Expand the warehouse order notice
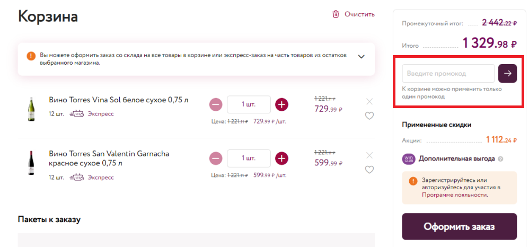Viewport: 529px width, 247px height. point(362,56)
